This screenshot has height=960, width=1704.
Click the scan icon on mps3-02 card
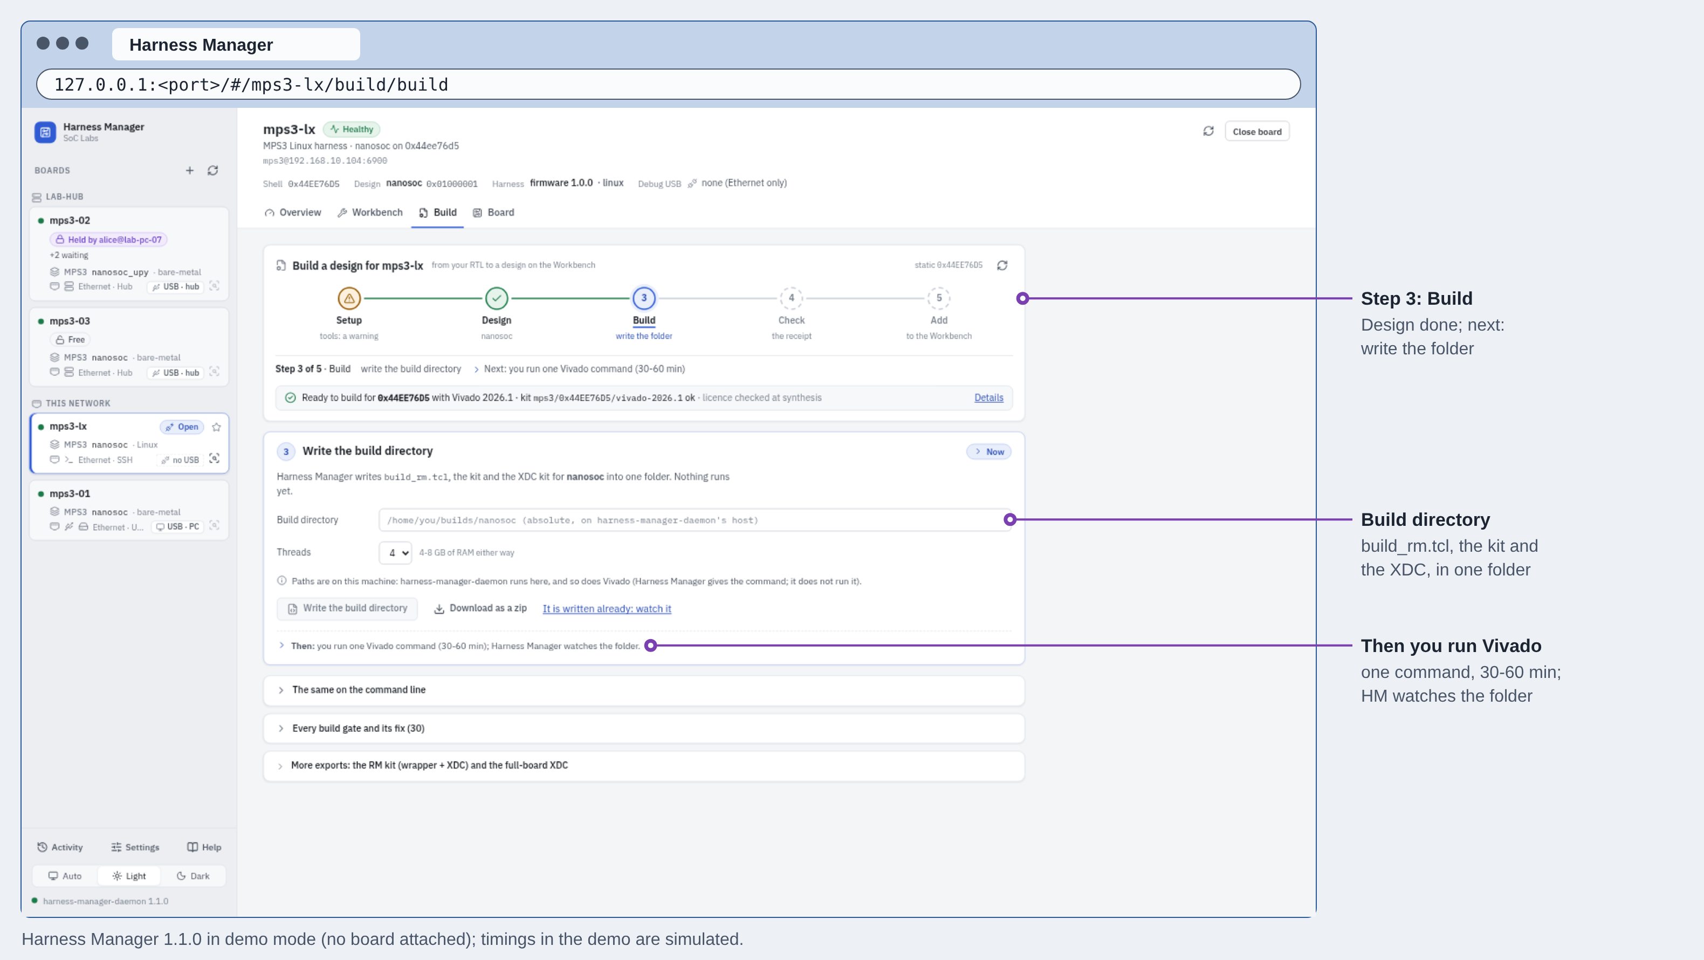tap(214, 286)
